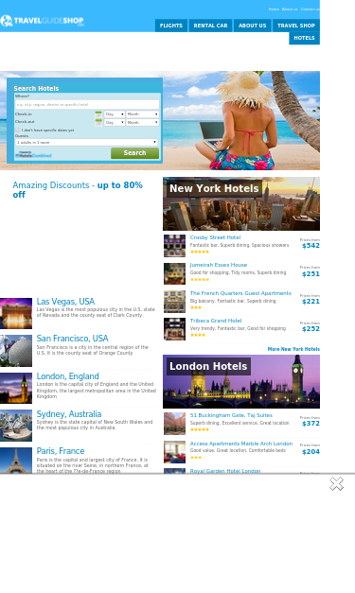This screenshot has width=355, height=593.
Task: Open 'More New York Hotels' link
Action: click(x=293, y=349)
